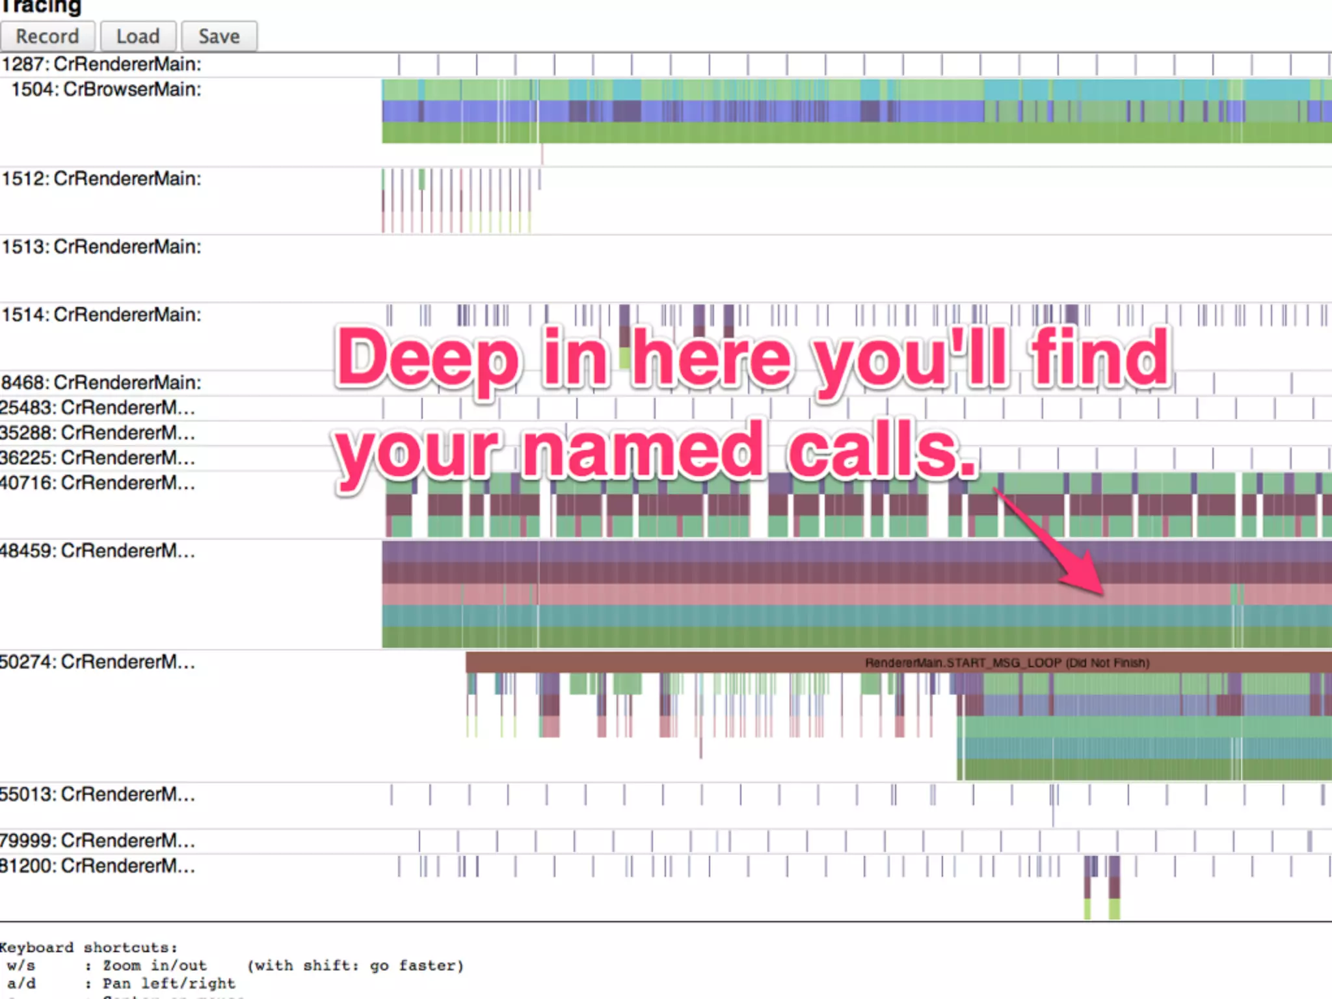Click the Save button

click(219, 36)
